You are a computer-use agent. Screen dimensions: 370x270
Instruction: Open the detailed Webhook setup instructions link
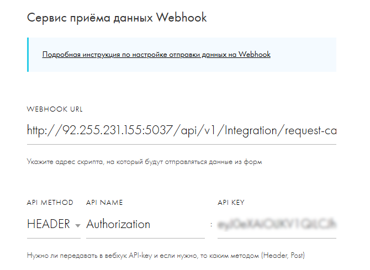(156, 55)
